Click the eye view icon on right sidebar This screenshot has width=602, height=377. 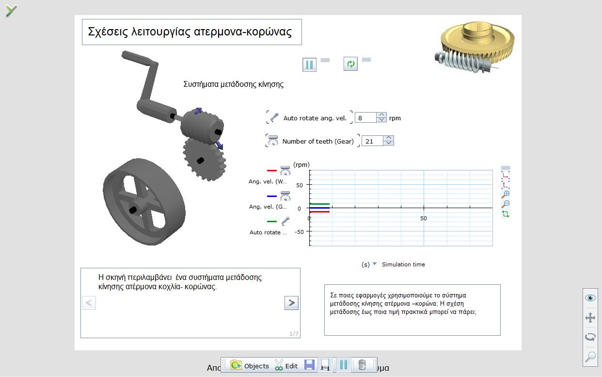point(590,298)
